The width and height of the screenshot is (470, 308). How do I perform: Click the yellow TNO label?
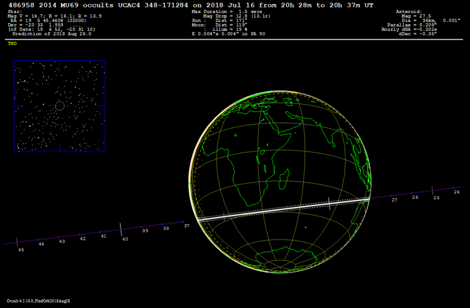tap(12, 43)
